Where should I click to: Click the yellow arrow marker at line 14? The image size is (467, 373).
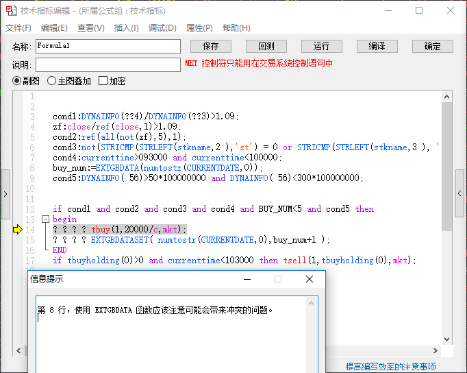coord(18,229)
